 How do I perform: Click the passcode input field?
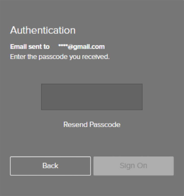[92, 97]
